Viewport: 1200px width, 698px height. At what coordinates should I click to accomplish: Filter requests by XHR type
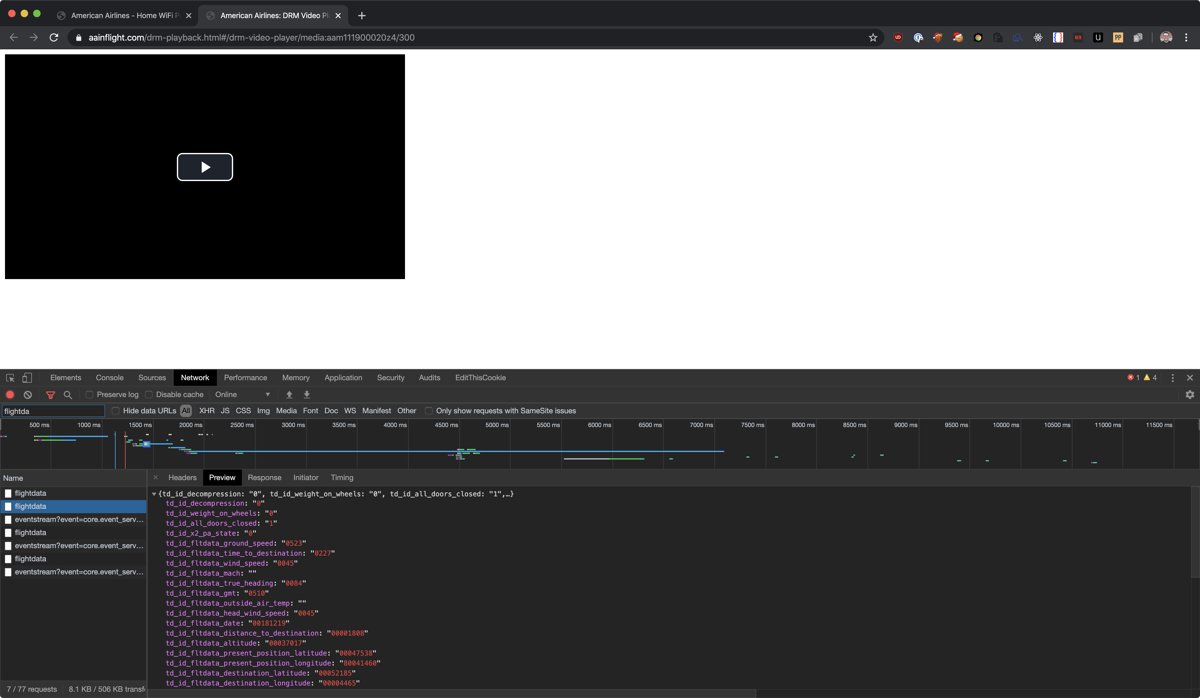coord(207,410)
